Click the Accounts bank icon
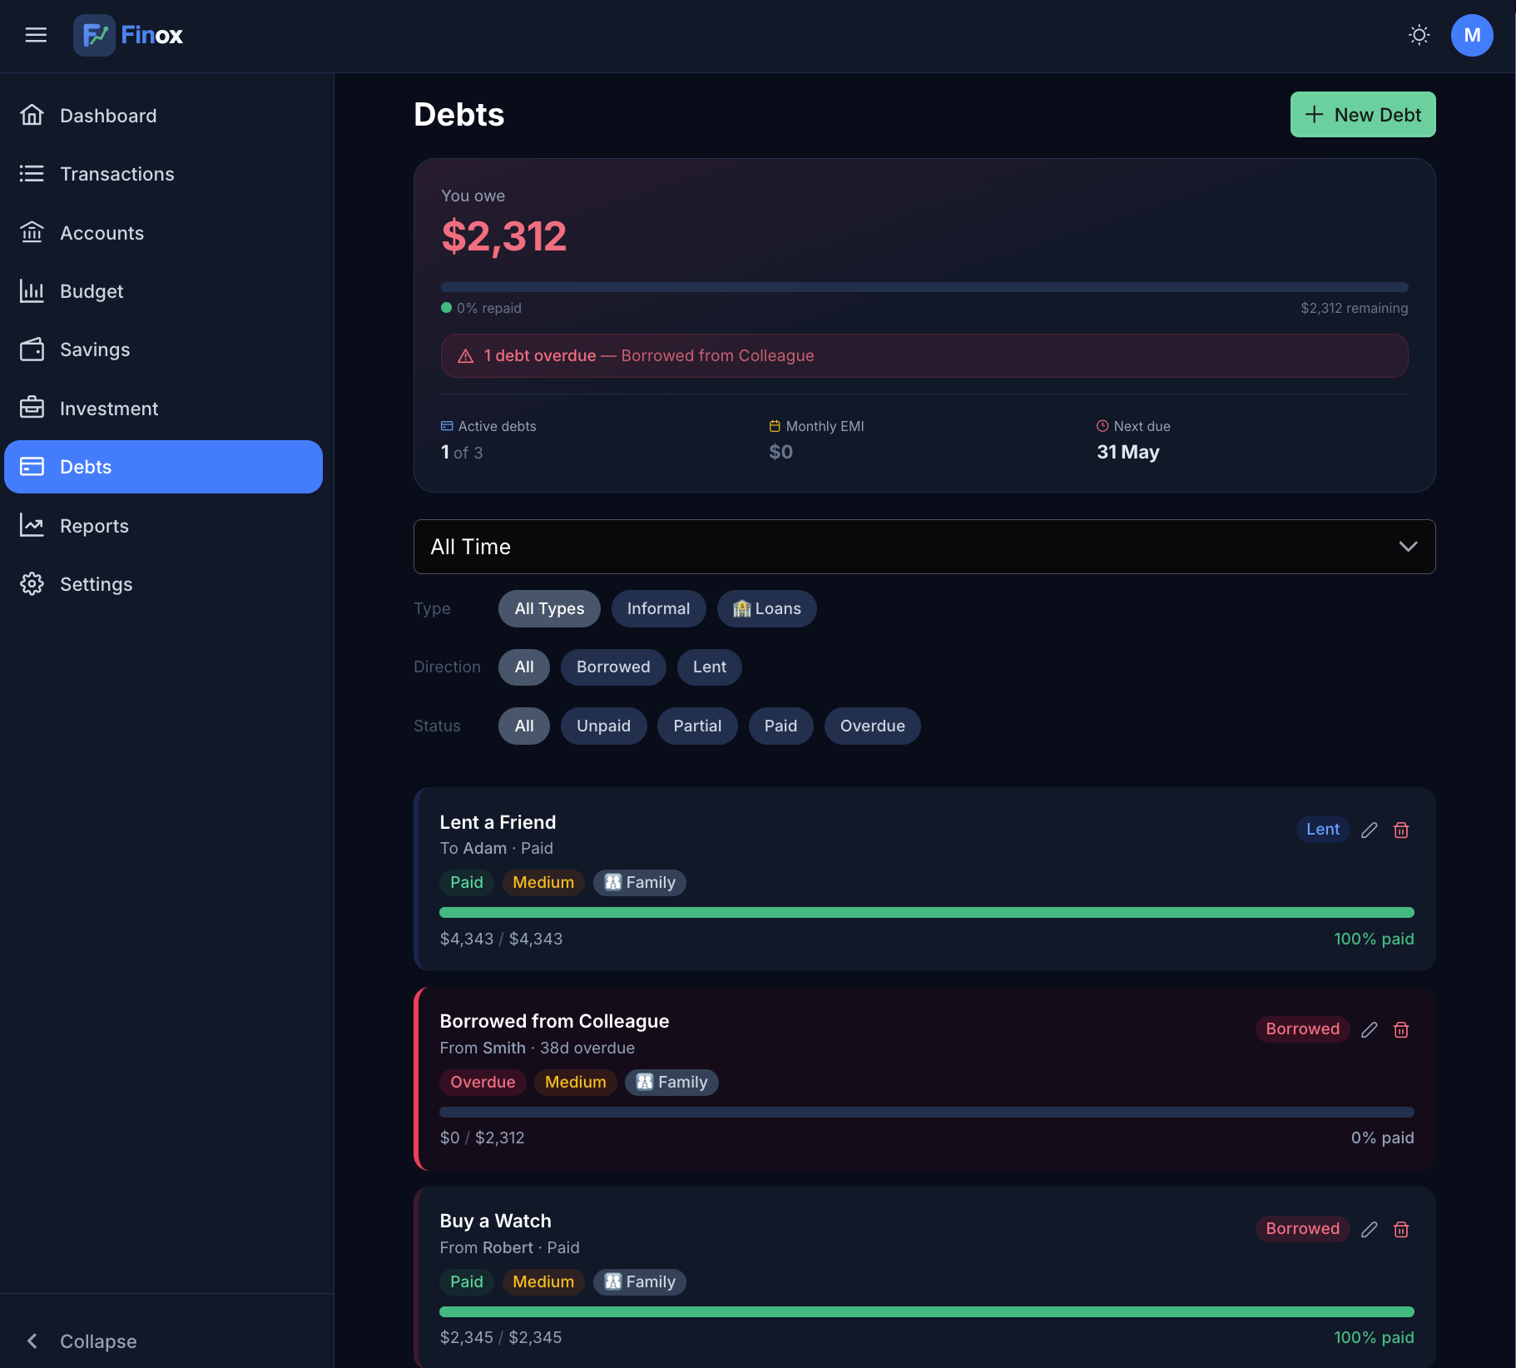Screen dimensions: 1516x1368 32,232
